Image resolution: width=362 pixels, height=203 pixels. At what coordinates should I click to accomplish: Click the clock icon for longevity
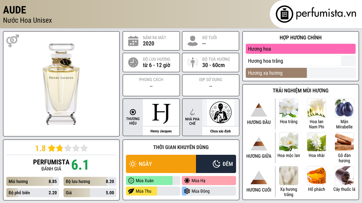pos(133,62)
